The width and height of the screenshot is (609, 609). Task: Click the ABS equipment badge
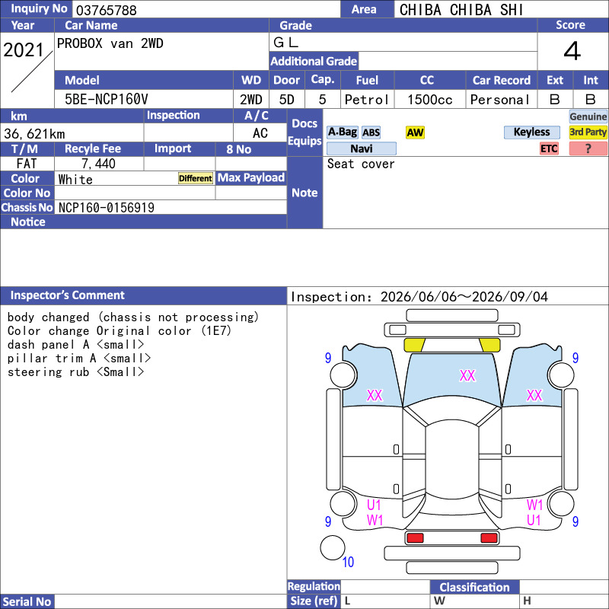pos(371,132)
